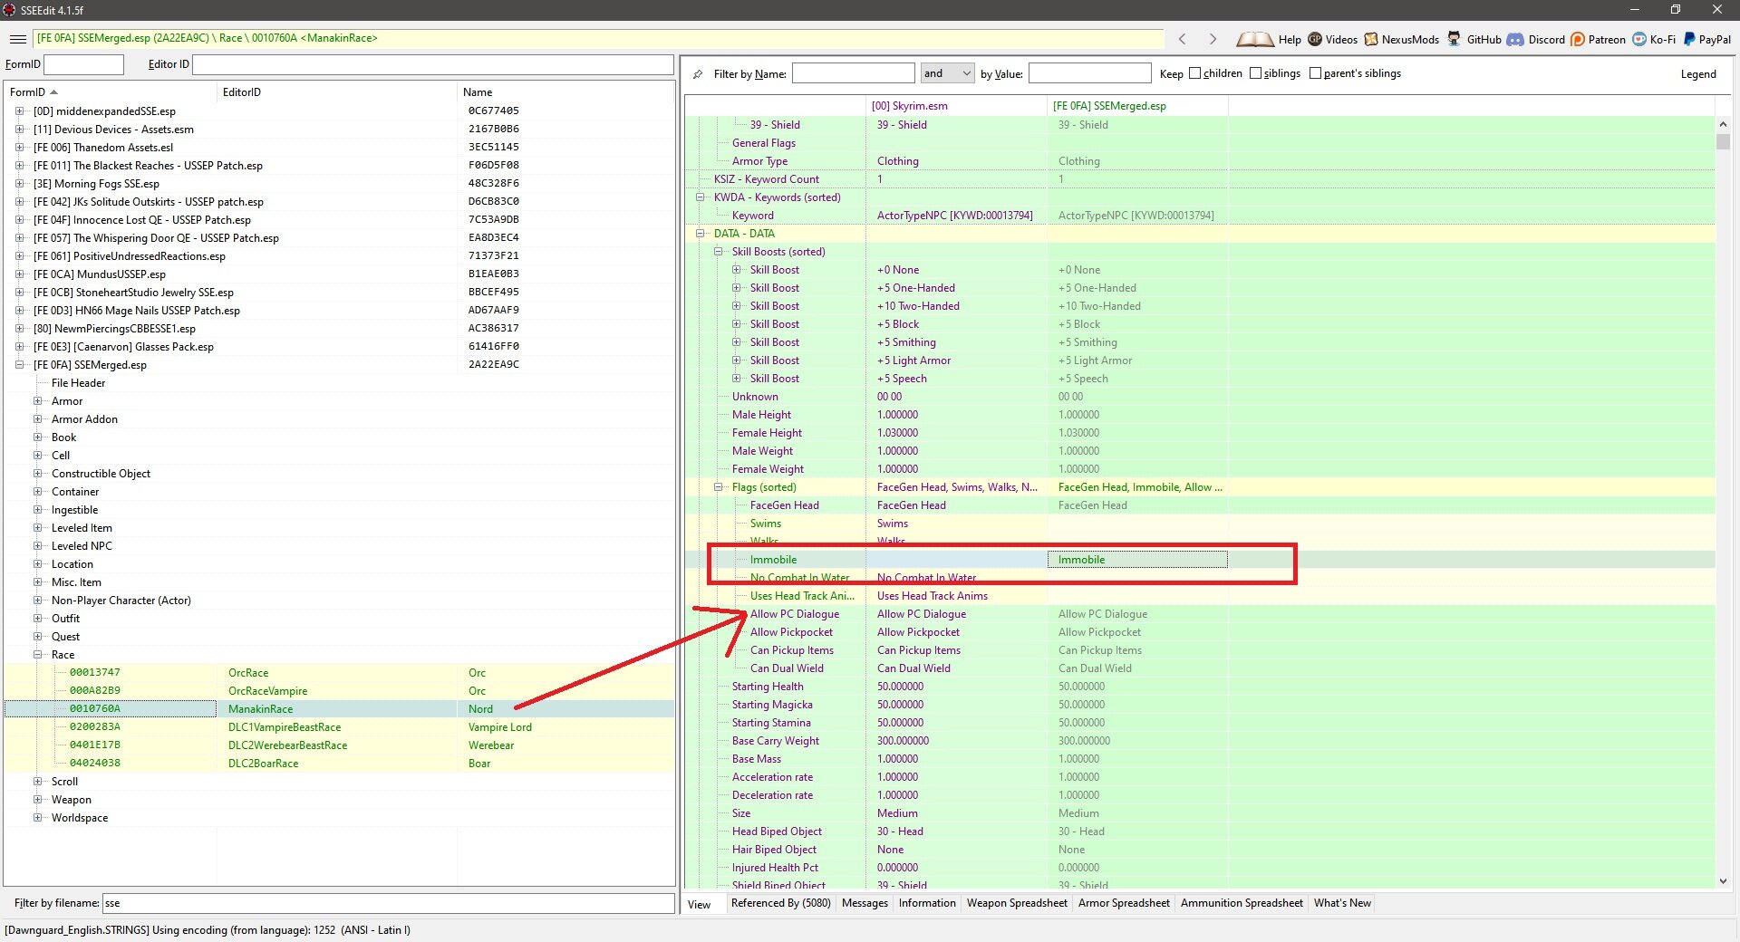
Task: Click the SSEEdit application title icon
Action: pyautogui.click(x=9, y=10)
